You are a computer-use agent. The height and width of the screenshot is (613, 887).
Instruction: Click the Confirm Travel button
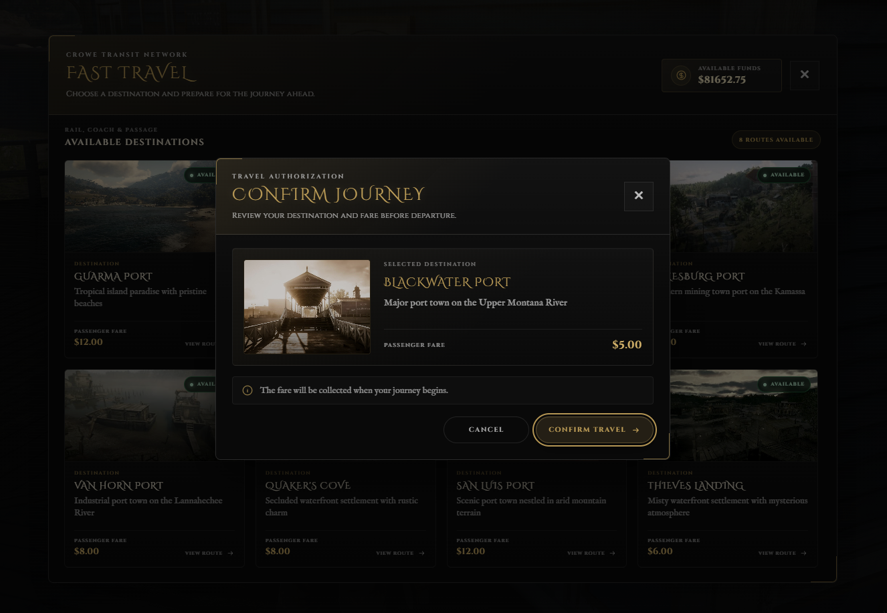[x=594, y=430]
